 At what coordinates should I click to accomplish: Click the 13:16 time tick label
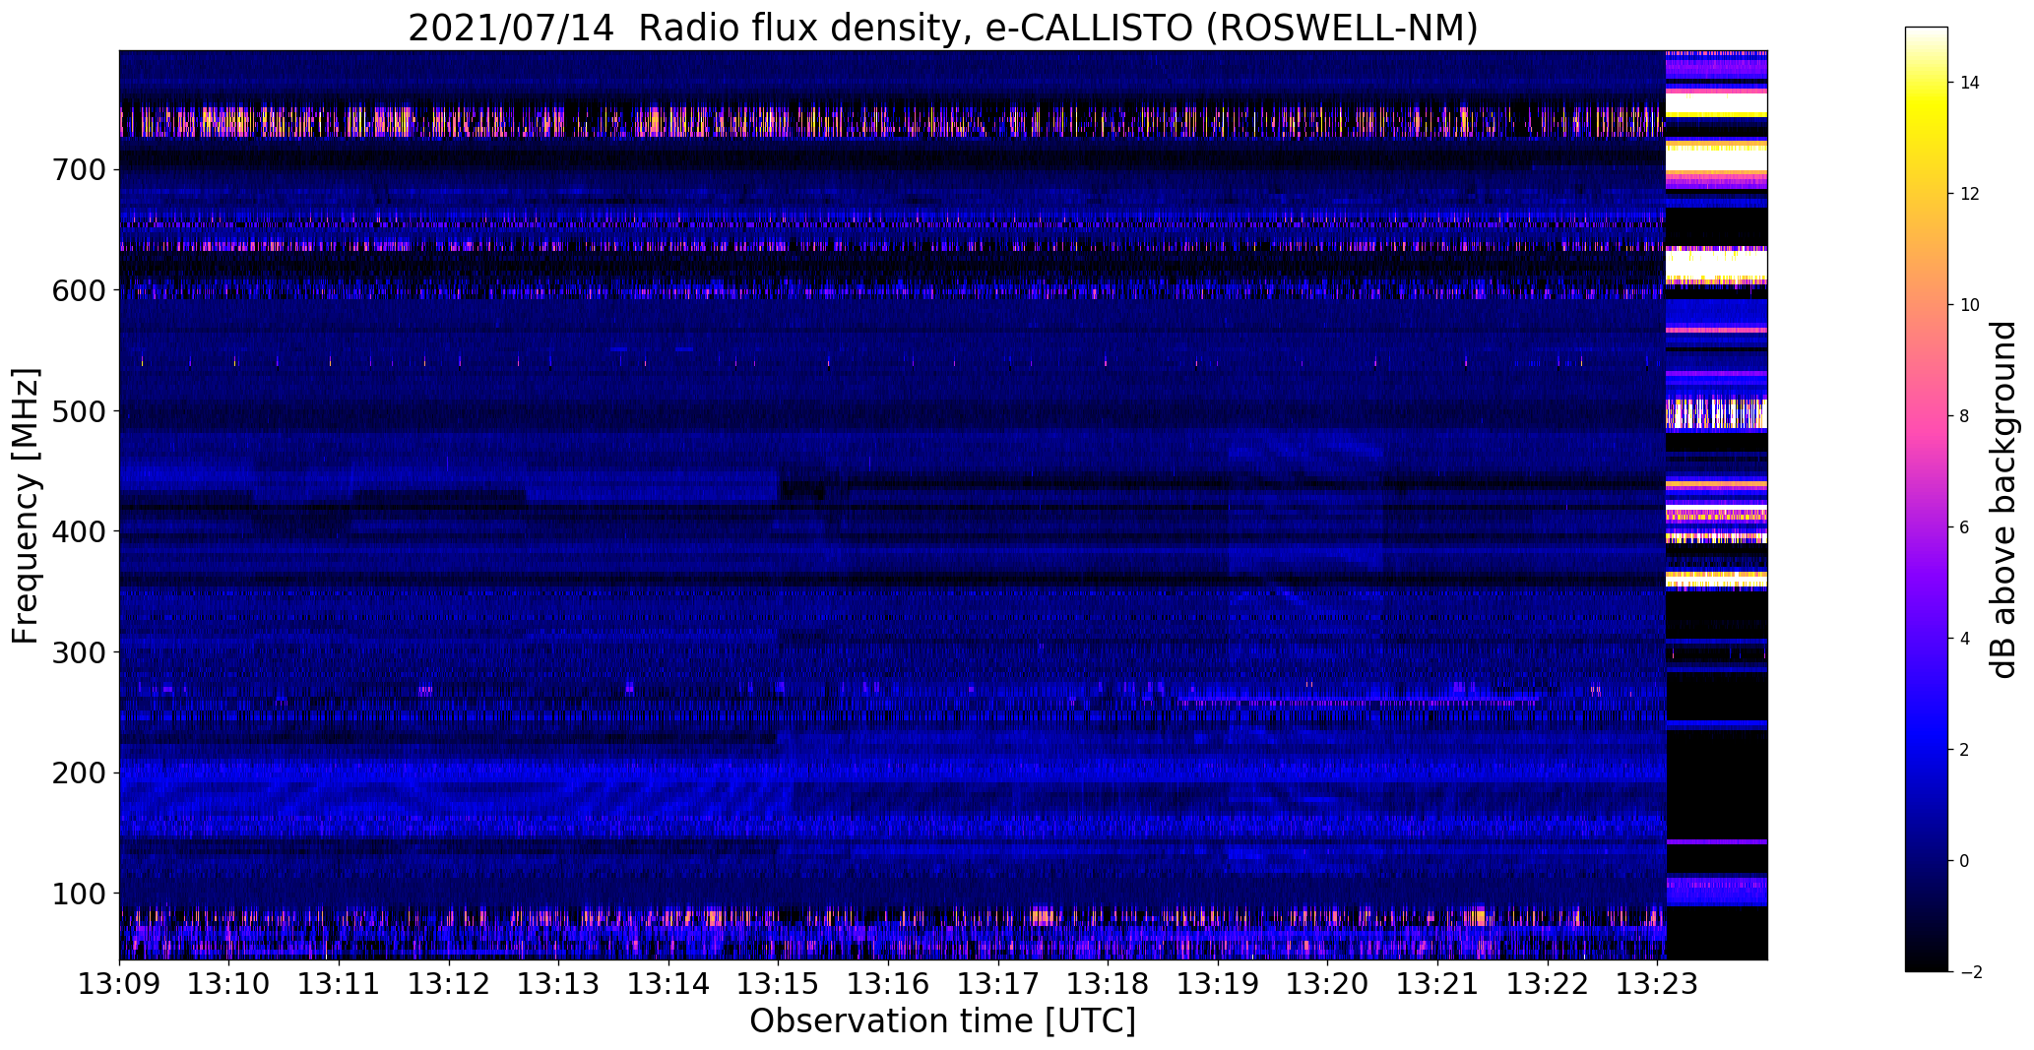(x=888, y=984)
